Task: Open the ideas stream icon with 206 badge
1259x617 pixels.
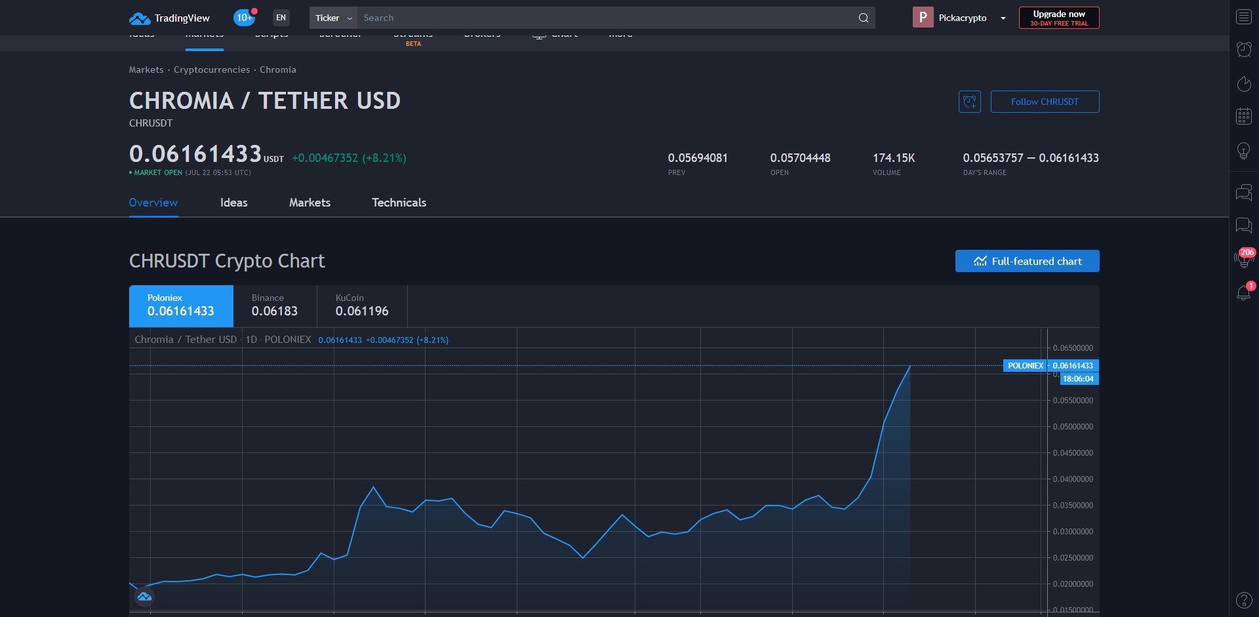Action: tap(1243, 258)
